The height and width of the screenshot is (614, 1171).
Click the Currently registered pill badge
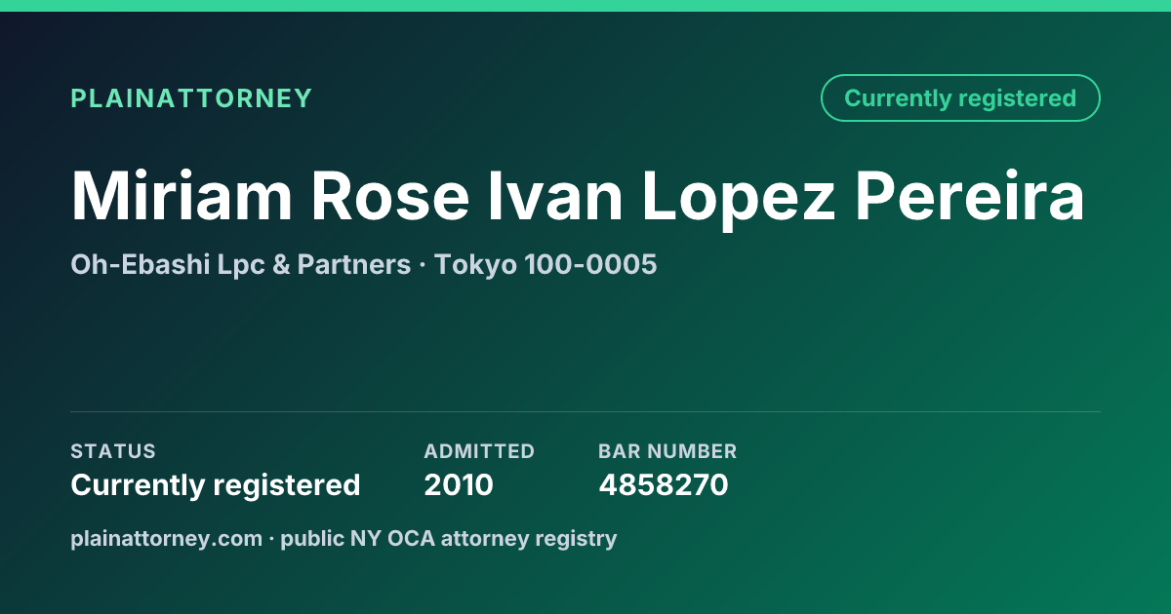pos(960,98)
